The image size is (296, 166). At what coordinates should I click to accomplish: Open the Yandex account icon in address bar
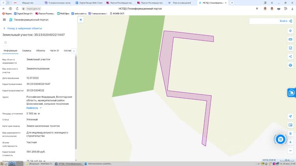point(10,9)
